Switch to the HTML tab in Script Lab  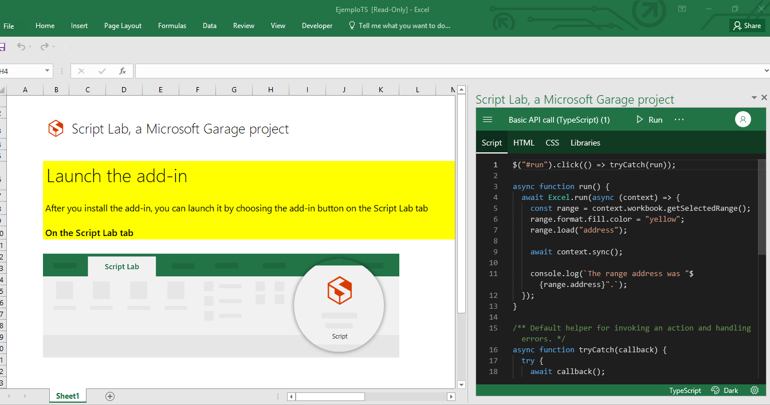coord(524,143)
